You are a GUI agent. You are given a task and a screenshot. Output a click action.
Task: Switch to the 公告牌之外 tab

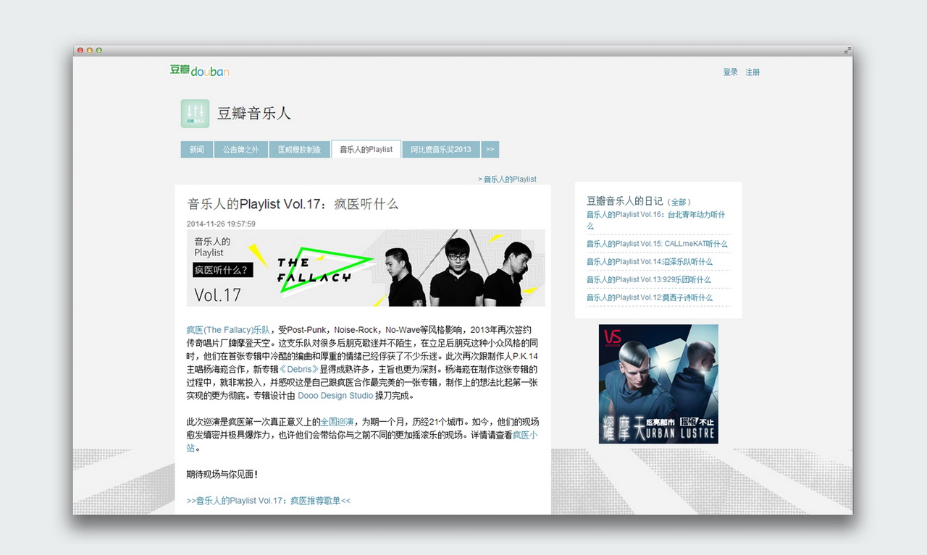241,150
